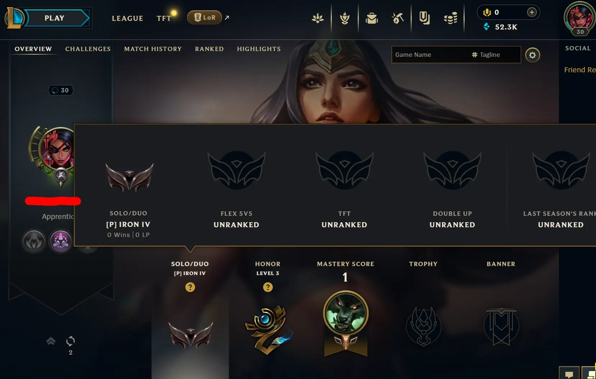Screen dimensions: 596x379
Task: Open the LoR external launcher button
Action: click(204, 17)
